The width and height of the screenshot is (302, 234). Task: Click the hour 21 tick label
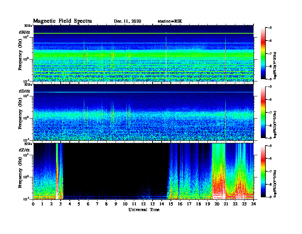226,204
